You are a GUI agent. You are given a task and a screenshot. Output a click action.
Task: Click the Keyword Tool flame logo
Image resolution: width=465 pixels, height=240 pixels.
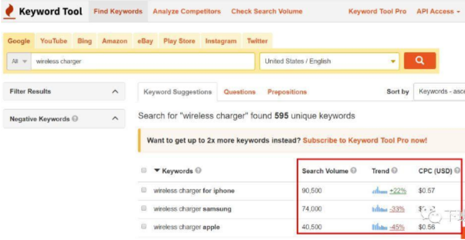pyautogui.click(x=9, y=11)
